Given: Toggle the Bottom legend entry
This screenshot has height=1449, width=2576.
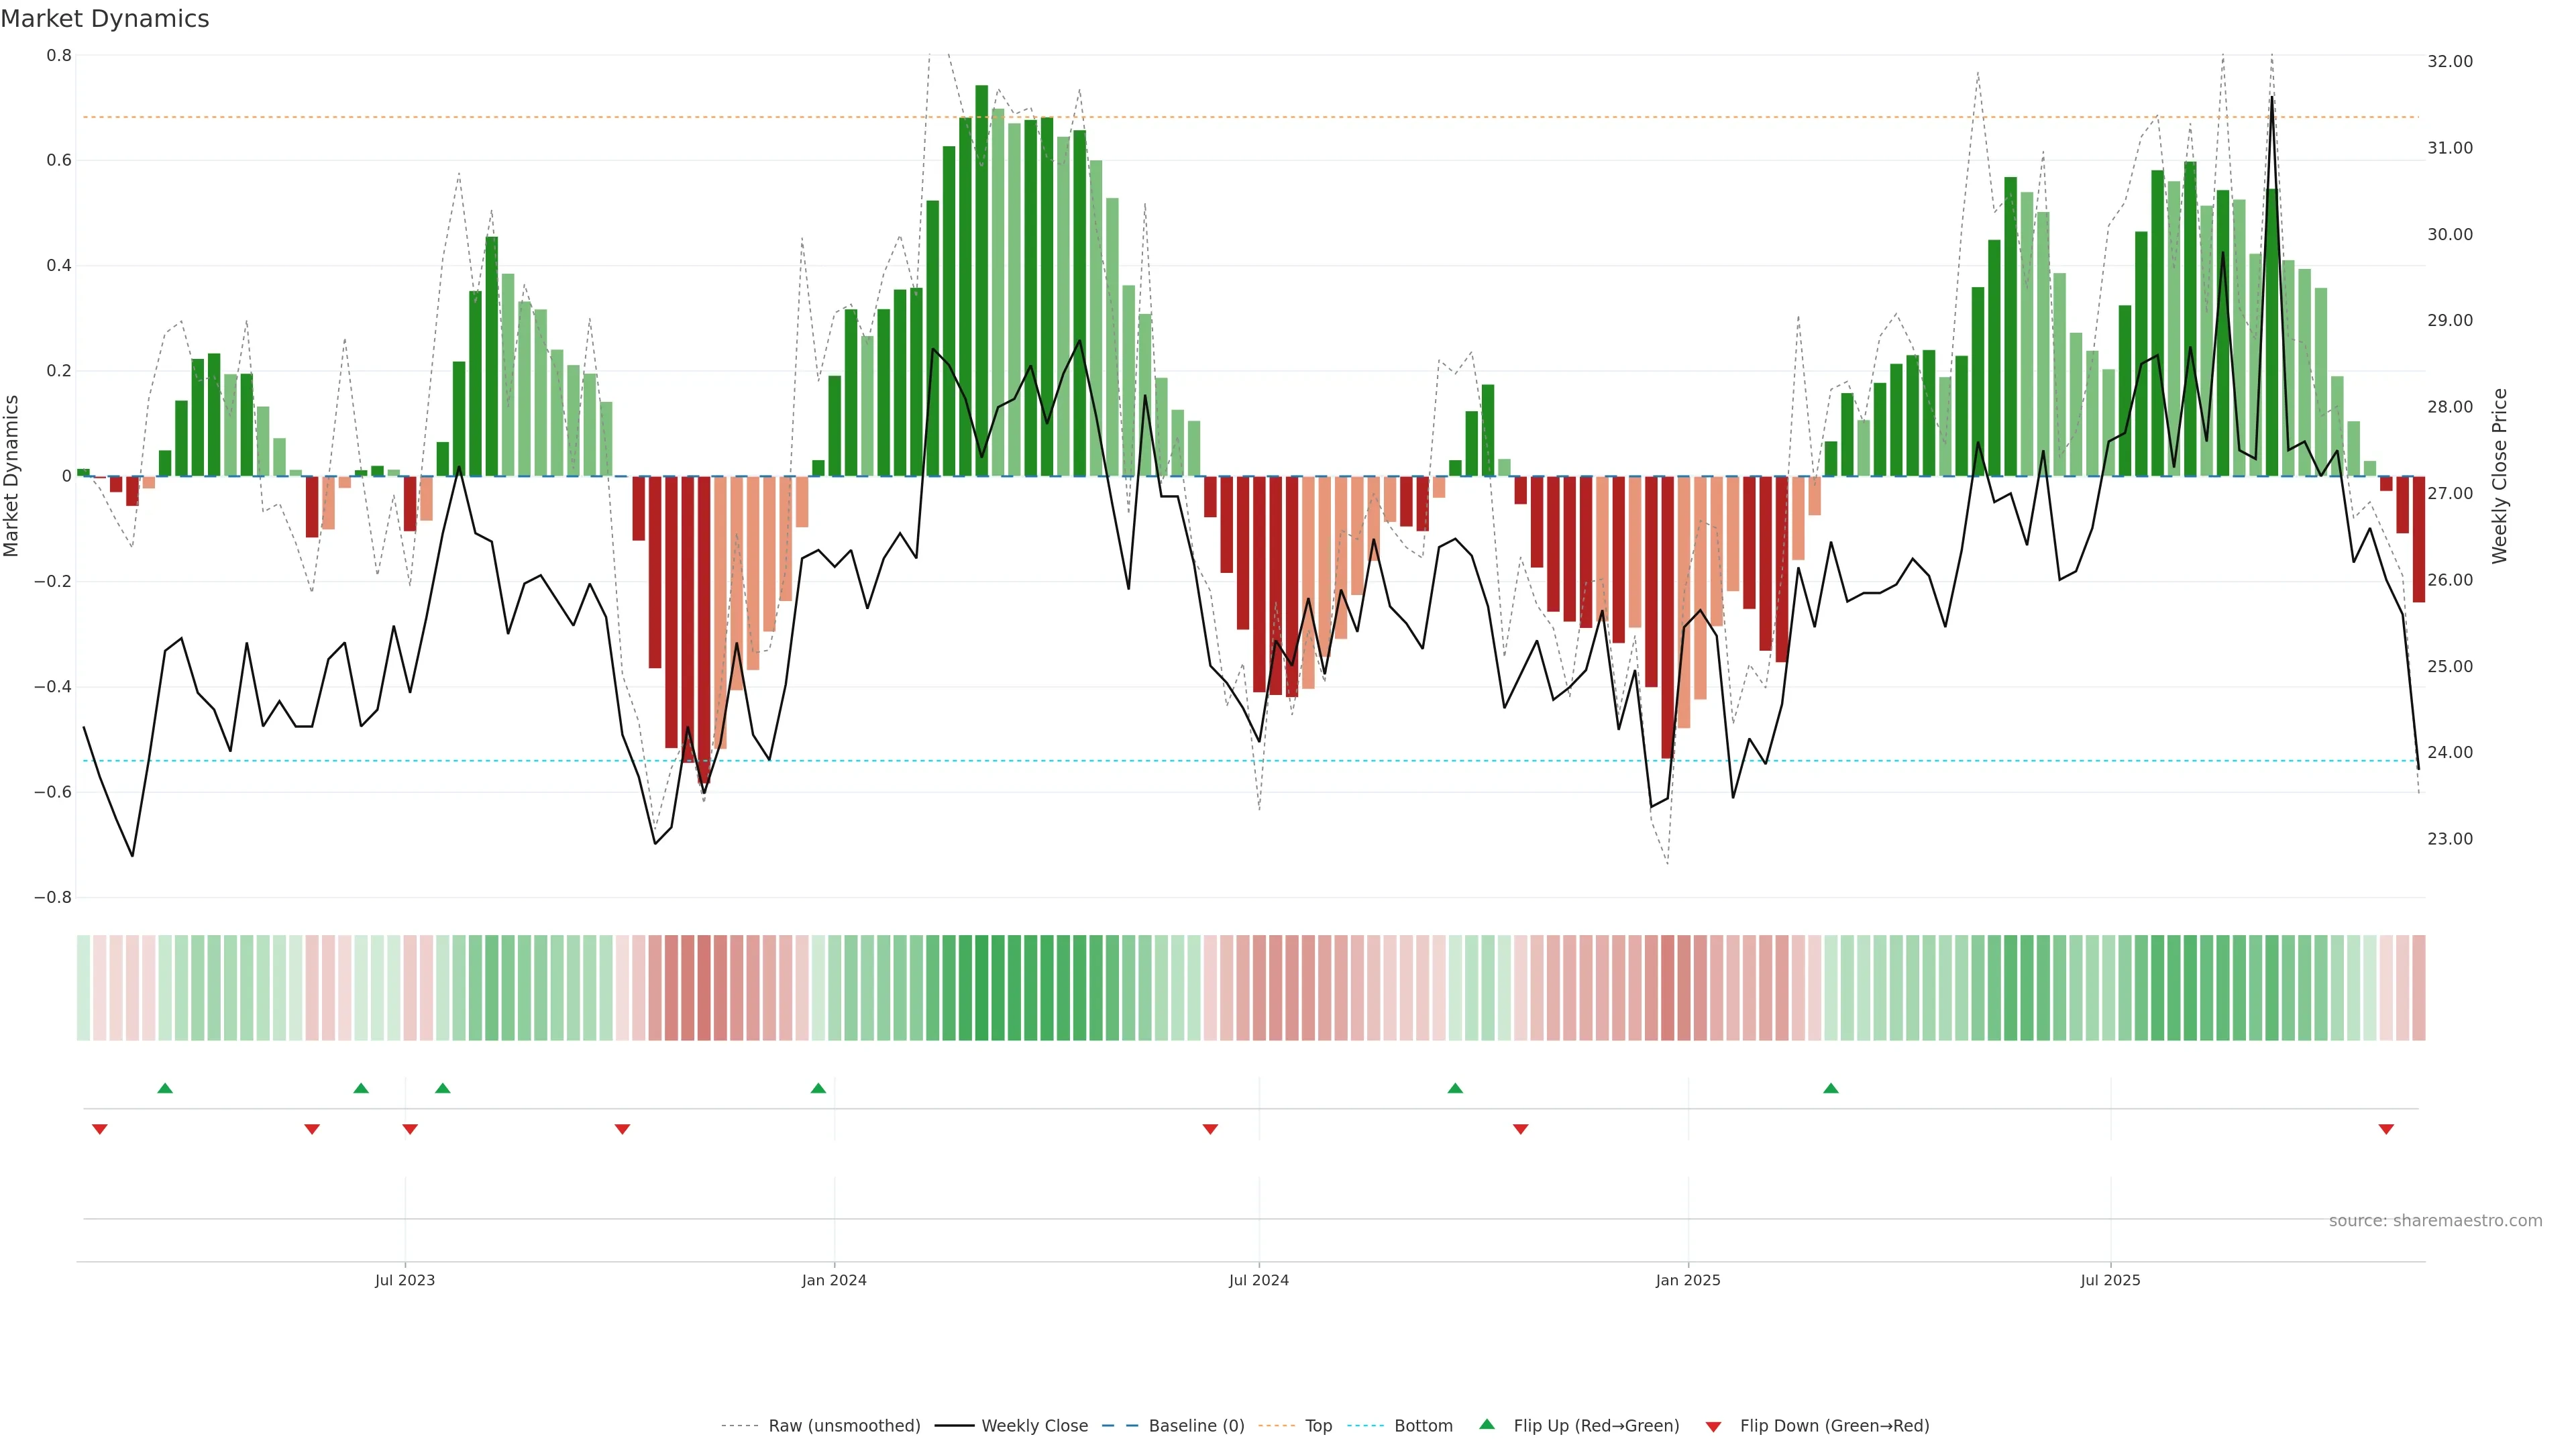Looking at the screenshot, I should [1423, 1426].
